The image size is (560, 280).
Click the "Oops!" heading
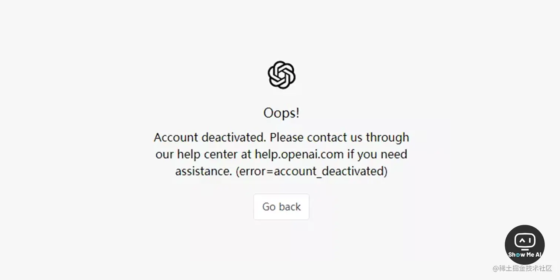point(281,113)
